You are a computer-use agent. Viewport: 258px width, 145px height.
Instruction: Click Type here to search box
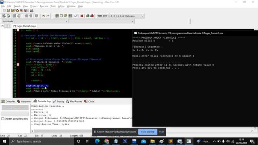tap(42, 141)
